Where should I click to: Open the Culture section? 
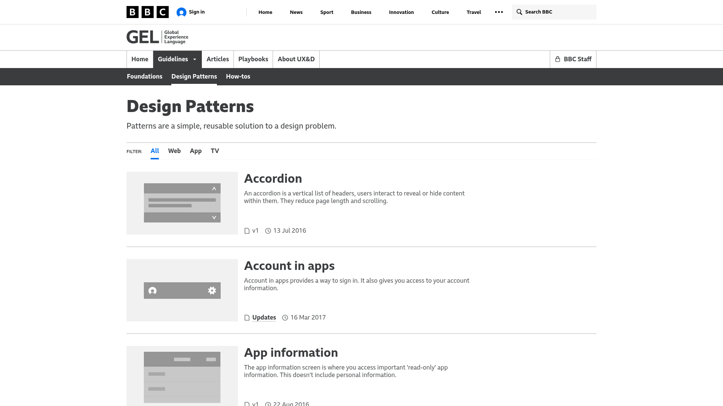pos(440,12)
